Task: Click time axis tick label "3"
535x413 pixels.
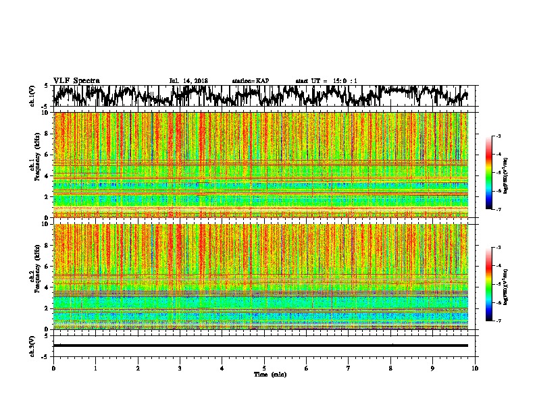Action: tap(180, 368)
